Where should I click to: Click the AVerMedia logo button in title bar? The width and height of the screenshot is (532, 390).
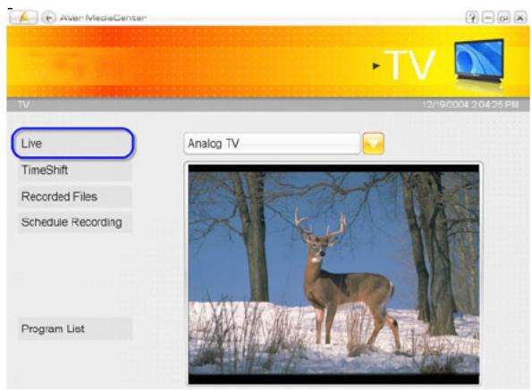tap(23, 17)
